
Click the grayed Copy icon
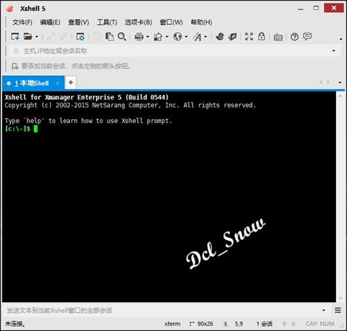click(97, 37)
